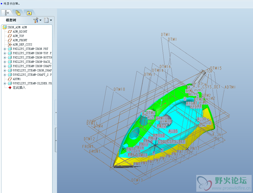The width and height of the screenshot is (253, 193).
Task: Click the model tree Show list icon
Action: point(46,20)
